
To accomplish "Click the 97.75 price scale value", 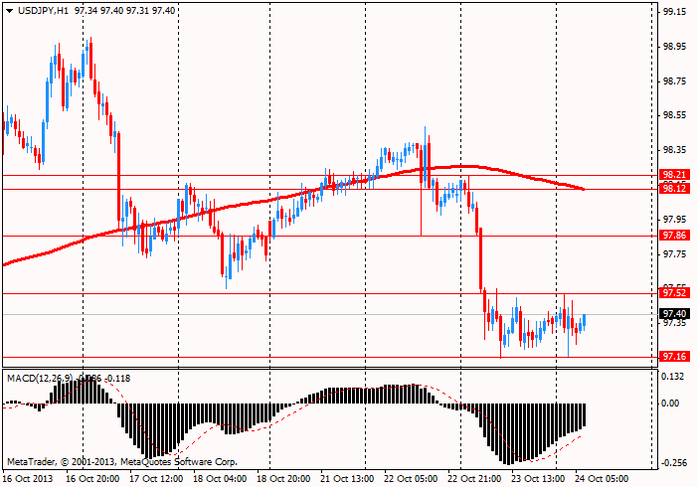I will click(x=674, y=253).
